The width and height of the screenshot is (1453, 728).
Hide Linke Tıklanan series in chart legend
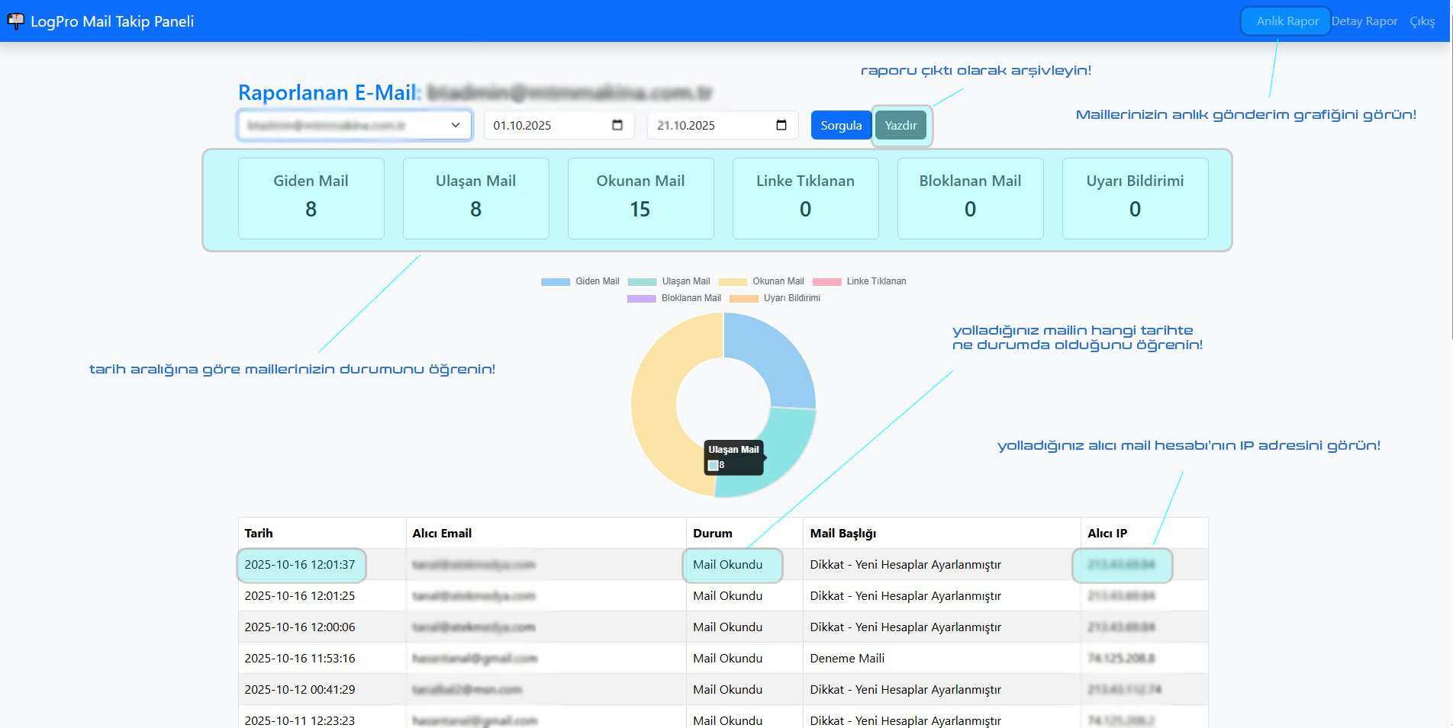(x=859, y=281)
